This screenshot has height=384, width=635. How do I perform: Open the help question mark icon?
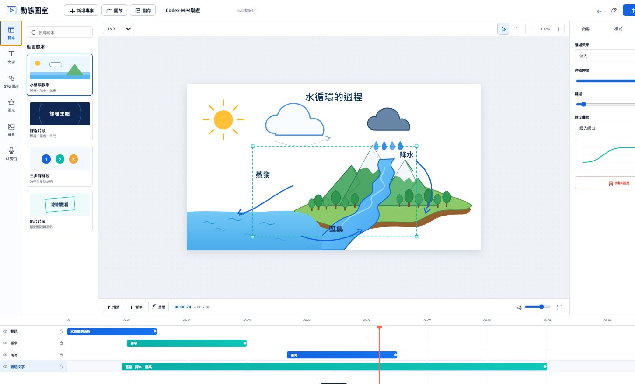click(x=614, y=11)
